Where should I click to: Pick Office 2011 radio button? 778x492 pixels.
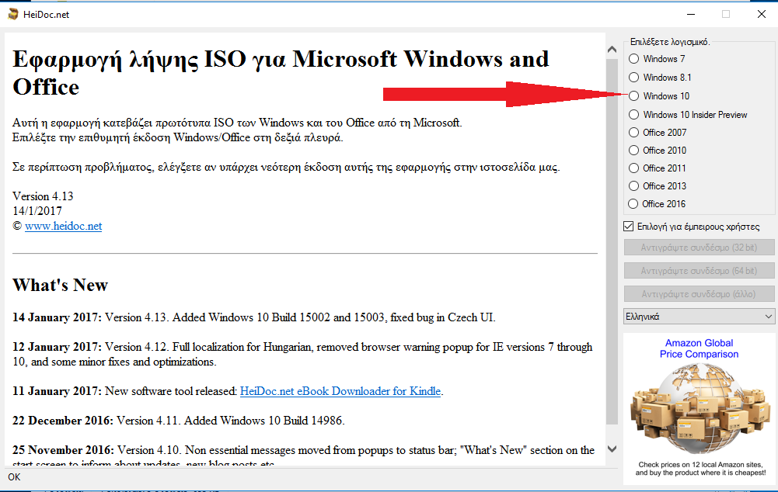634,168
